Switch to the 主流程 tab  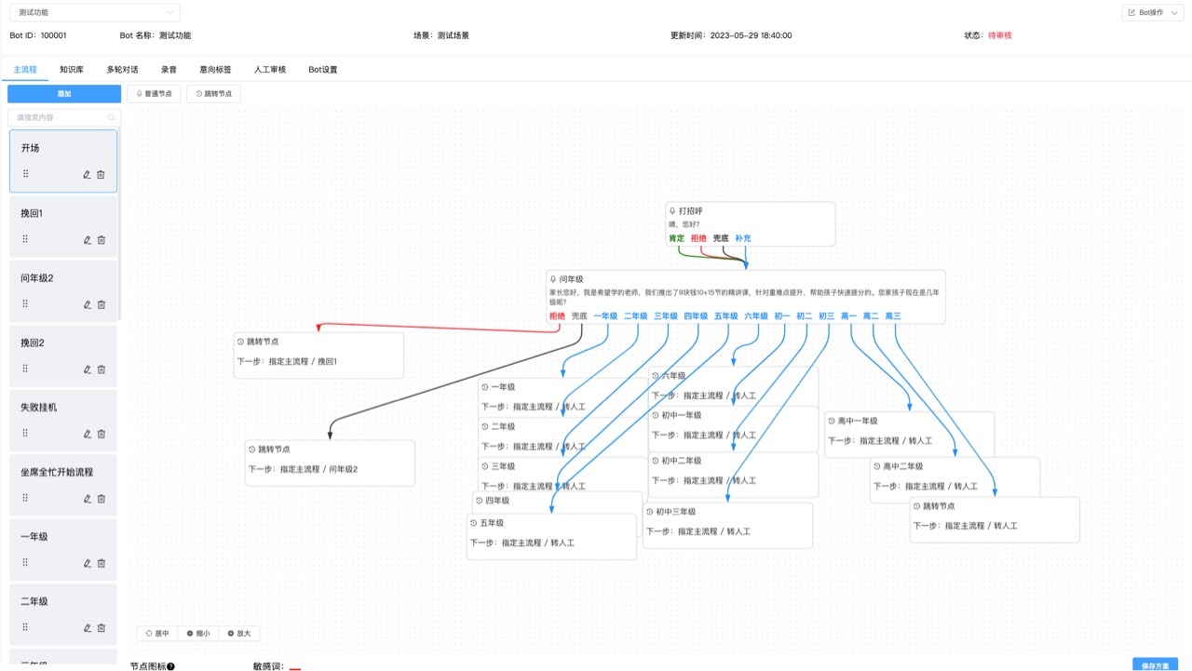coord(25,70)
